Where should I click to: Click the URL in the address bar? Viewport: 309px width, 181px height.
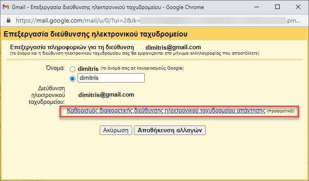point(158,20)
